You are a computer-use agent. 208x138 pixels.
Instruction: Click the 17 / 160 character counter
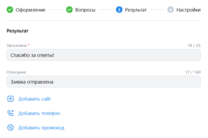[x=193, y=72]
